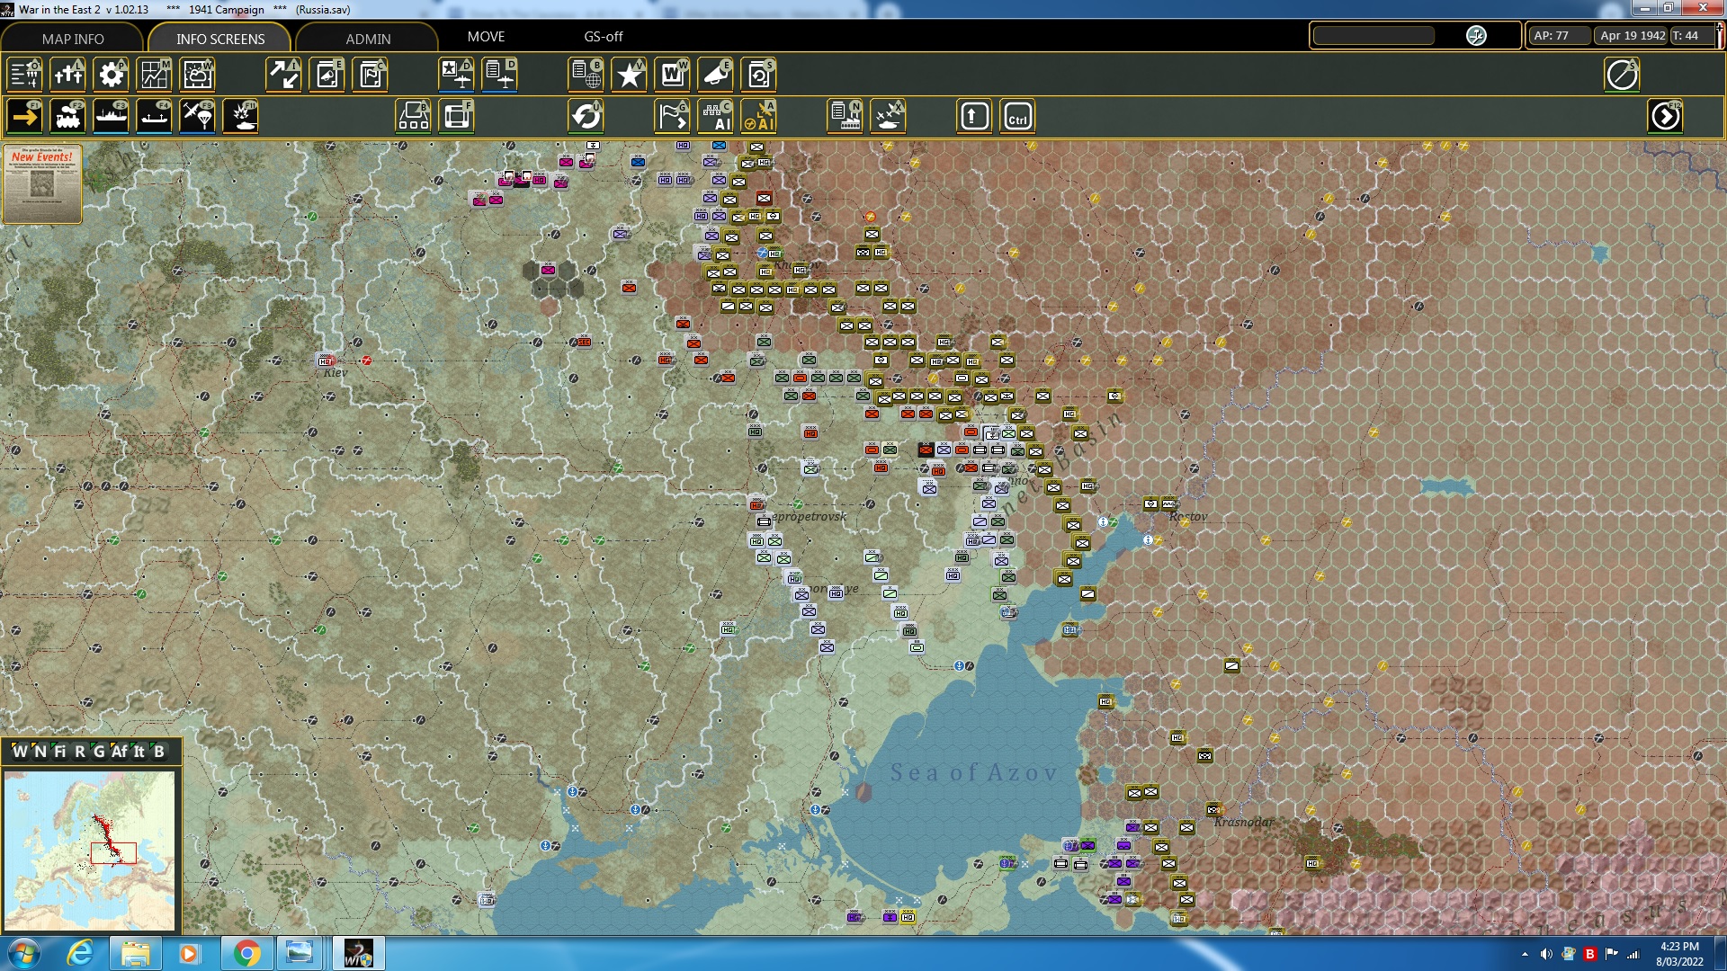Toggle the Fi nation filter button

[59, 752]
